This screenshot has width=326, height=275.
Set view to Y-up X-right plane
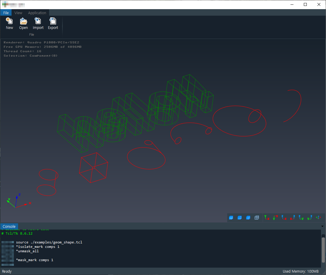tap(267, 217)
